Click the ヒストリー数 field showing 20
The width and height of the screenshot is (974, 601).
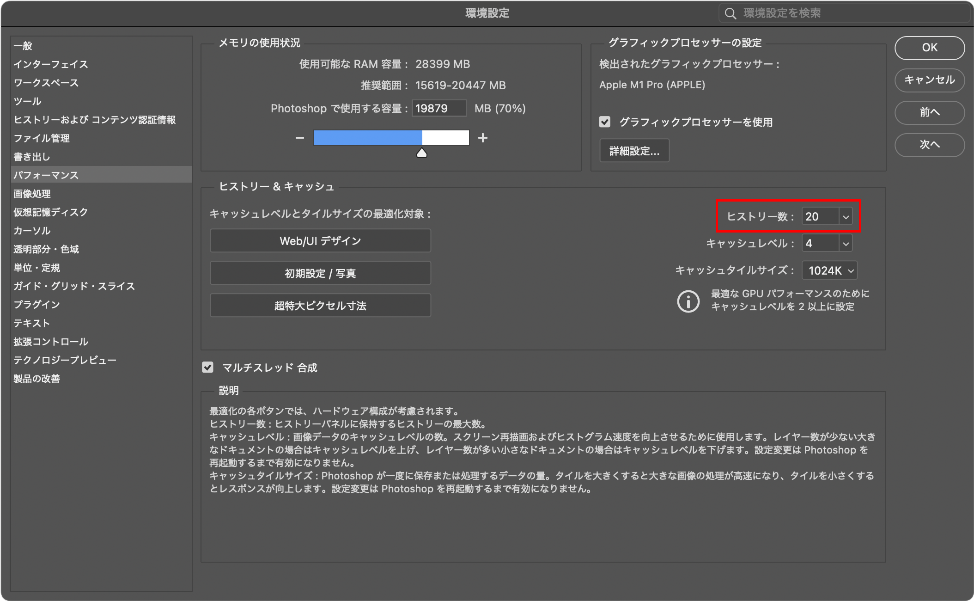click(x=821, y=216)
